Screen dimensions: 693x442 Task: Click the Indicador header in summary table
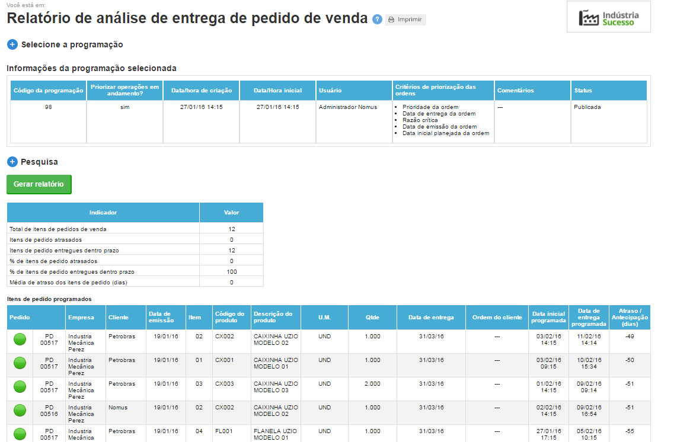[103, 213]
